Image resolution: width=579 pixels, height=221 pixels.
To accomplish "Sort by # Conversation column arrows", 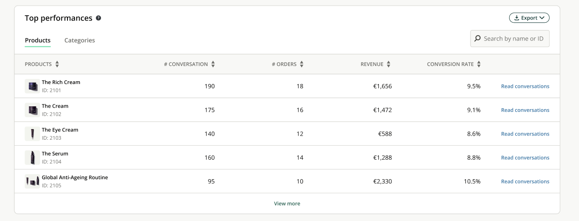I will click(x=213, y=65).
